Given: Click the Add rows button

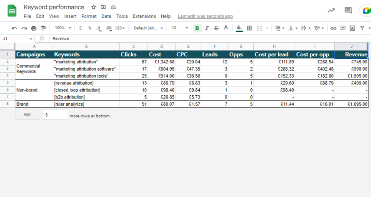Looking at the screenshot, I should [x=27, y=115].
